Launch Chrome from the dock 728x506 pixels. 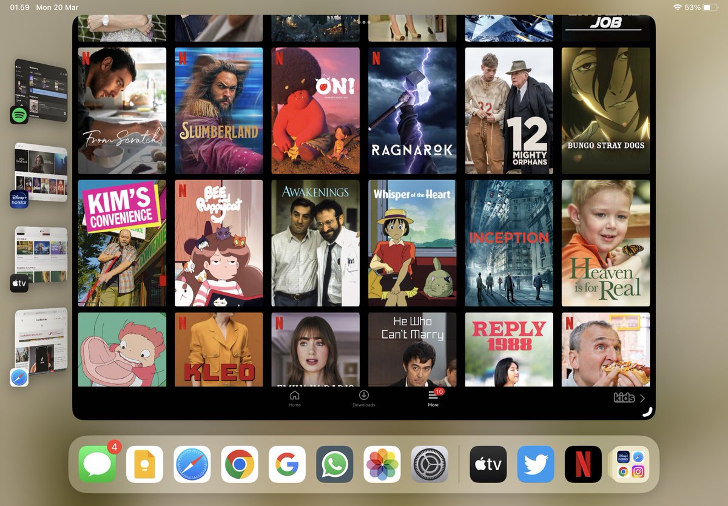[240, 464]
